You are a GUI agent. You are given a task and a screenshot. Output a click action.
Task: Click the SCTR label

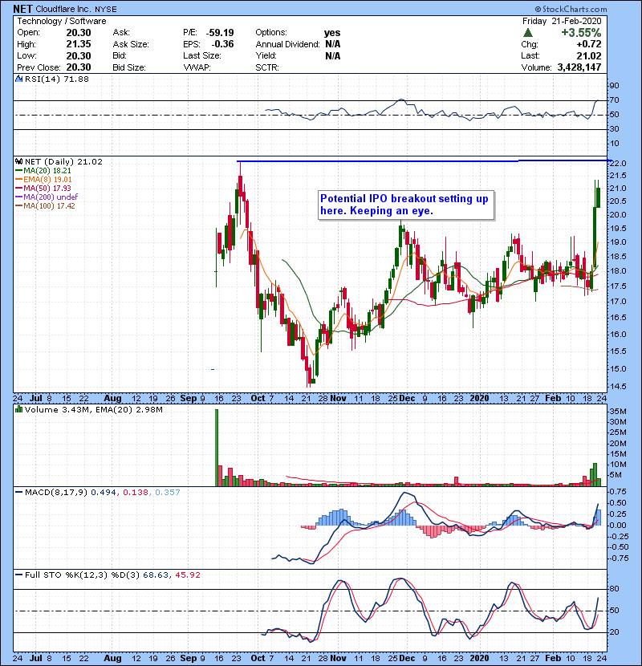click(267, 67)
